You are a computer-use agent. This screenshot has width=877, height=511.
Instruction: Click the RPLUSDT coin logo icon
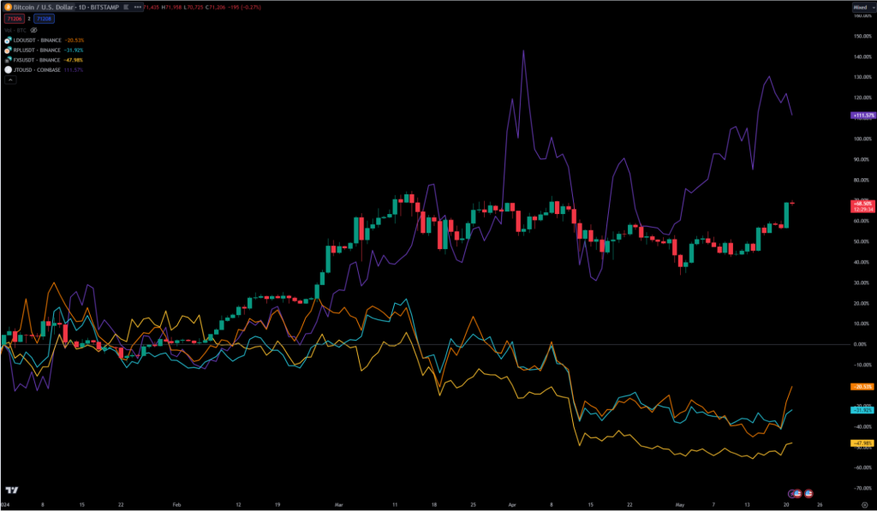8,51
